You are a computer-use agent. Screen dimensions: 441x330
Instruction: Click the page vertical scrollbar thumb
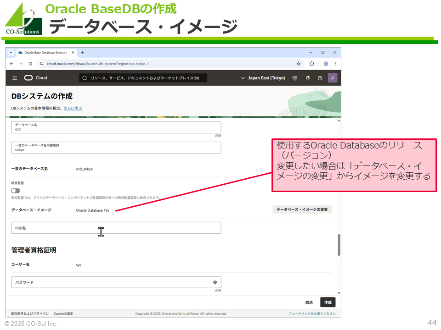coord(339,245)
